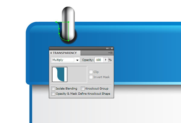
Task: Open the Multiply blending mode dropdown
Action: coord(77,60)
